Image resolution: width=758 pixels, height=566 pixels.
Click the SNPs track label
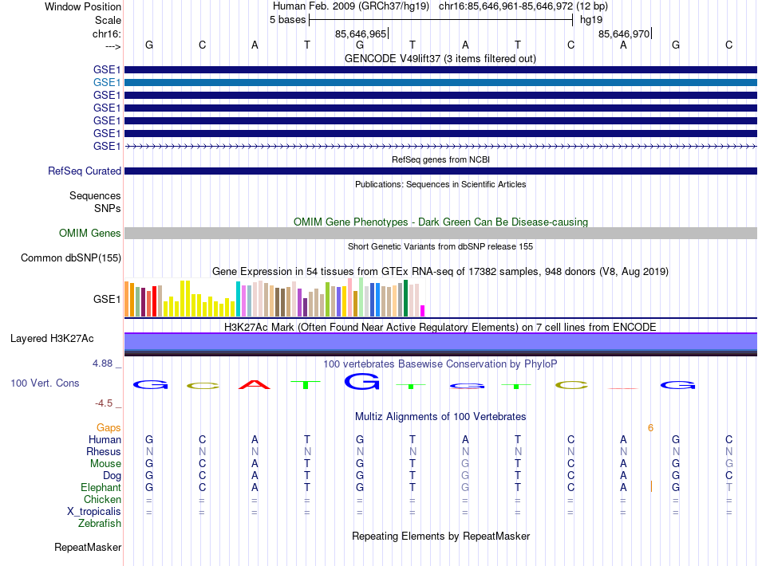(108, 208)
